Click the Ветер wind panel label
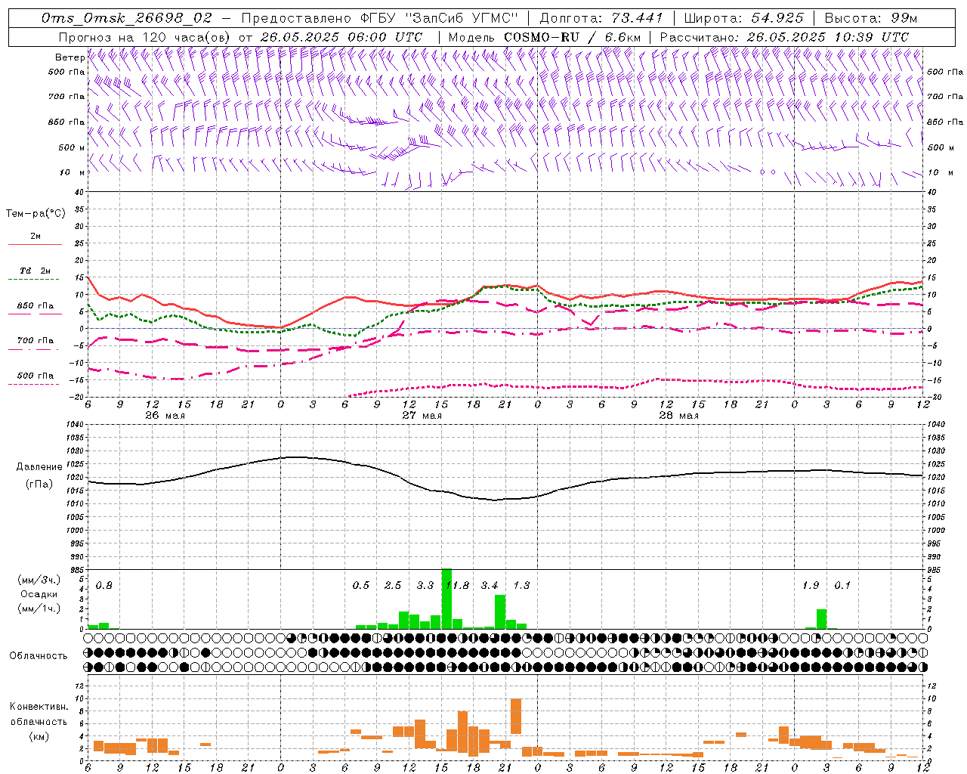This screenshot has height=774, width=967. 70,57
